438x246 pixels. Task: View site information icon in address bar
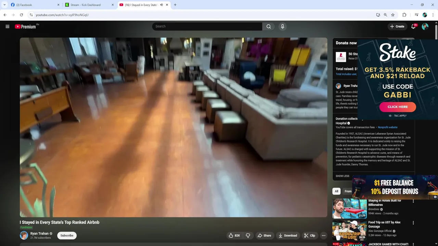click(31, 15)
